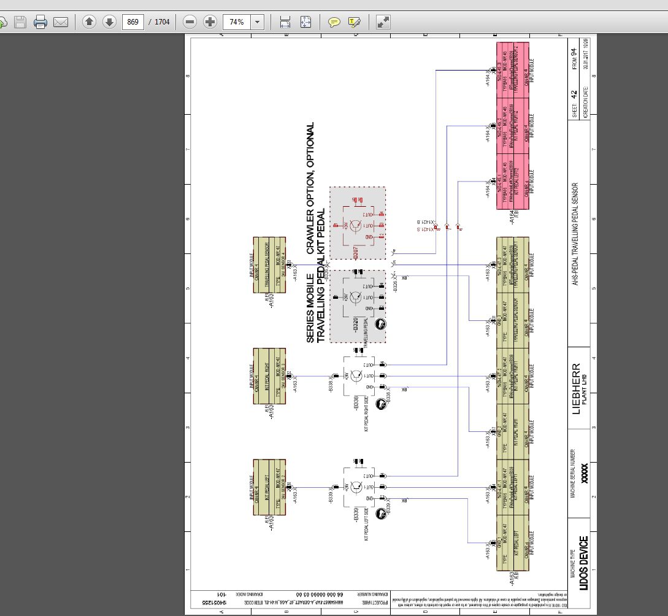Print the document

[40, 21]
